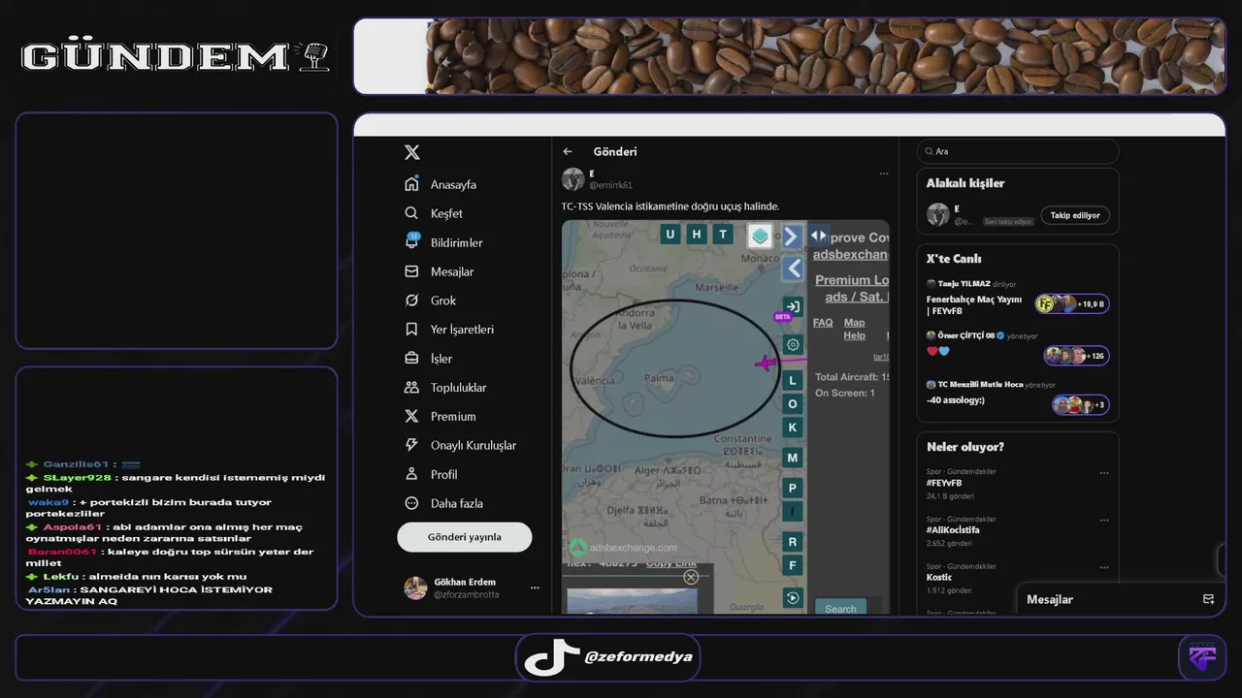Open Fenerbahçe Maç Yayını live space
The height and width of the screenshot is (698, 1242).
(x=974, y=305)
